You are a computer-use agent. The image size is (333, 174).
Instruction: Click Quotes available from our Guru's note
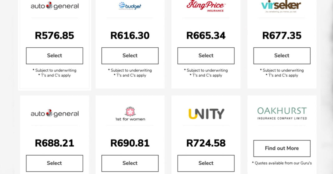[282, 163]
